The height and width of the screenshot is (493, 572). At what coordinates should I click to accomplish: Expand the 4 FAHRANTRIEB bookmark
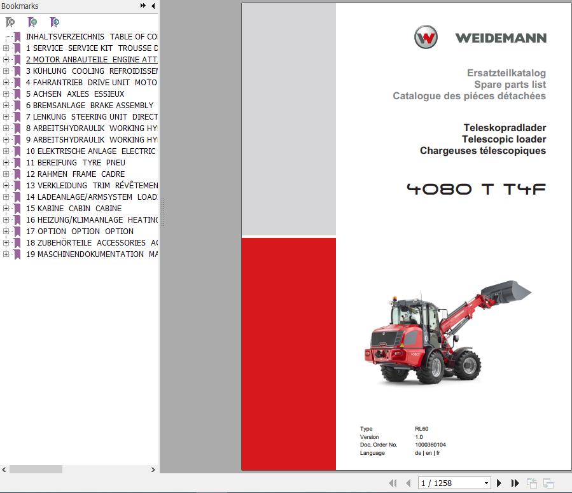click(6, 83)
